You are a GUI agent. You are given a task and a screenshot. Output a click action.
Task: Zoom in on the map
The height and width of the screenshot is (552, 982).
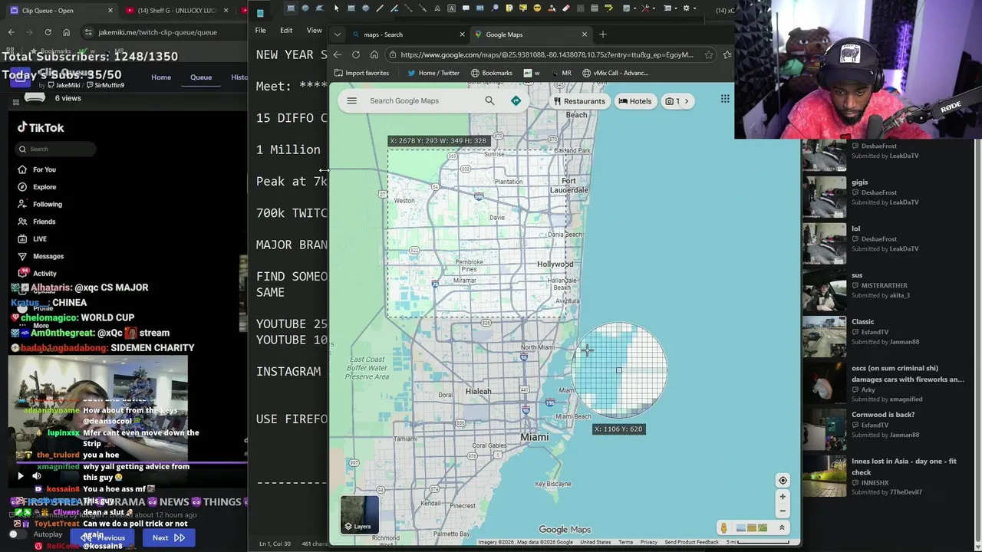click(783, 497)
